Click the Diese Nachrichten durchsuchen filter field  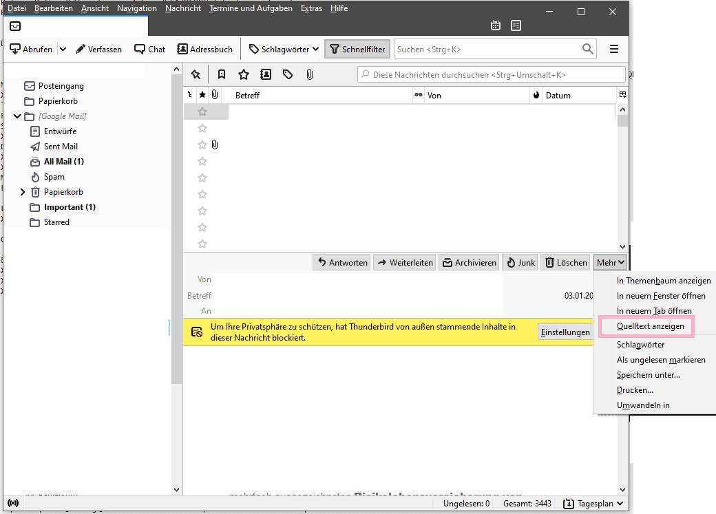point(492,74)
